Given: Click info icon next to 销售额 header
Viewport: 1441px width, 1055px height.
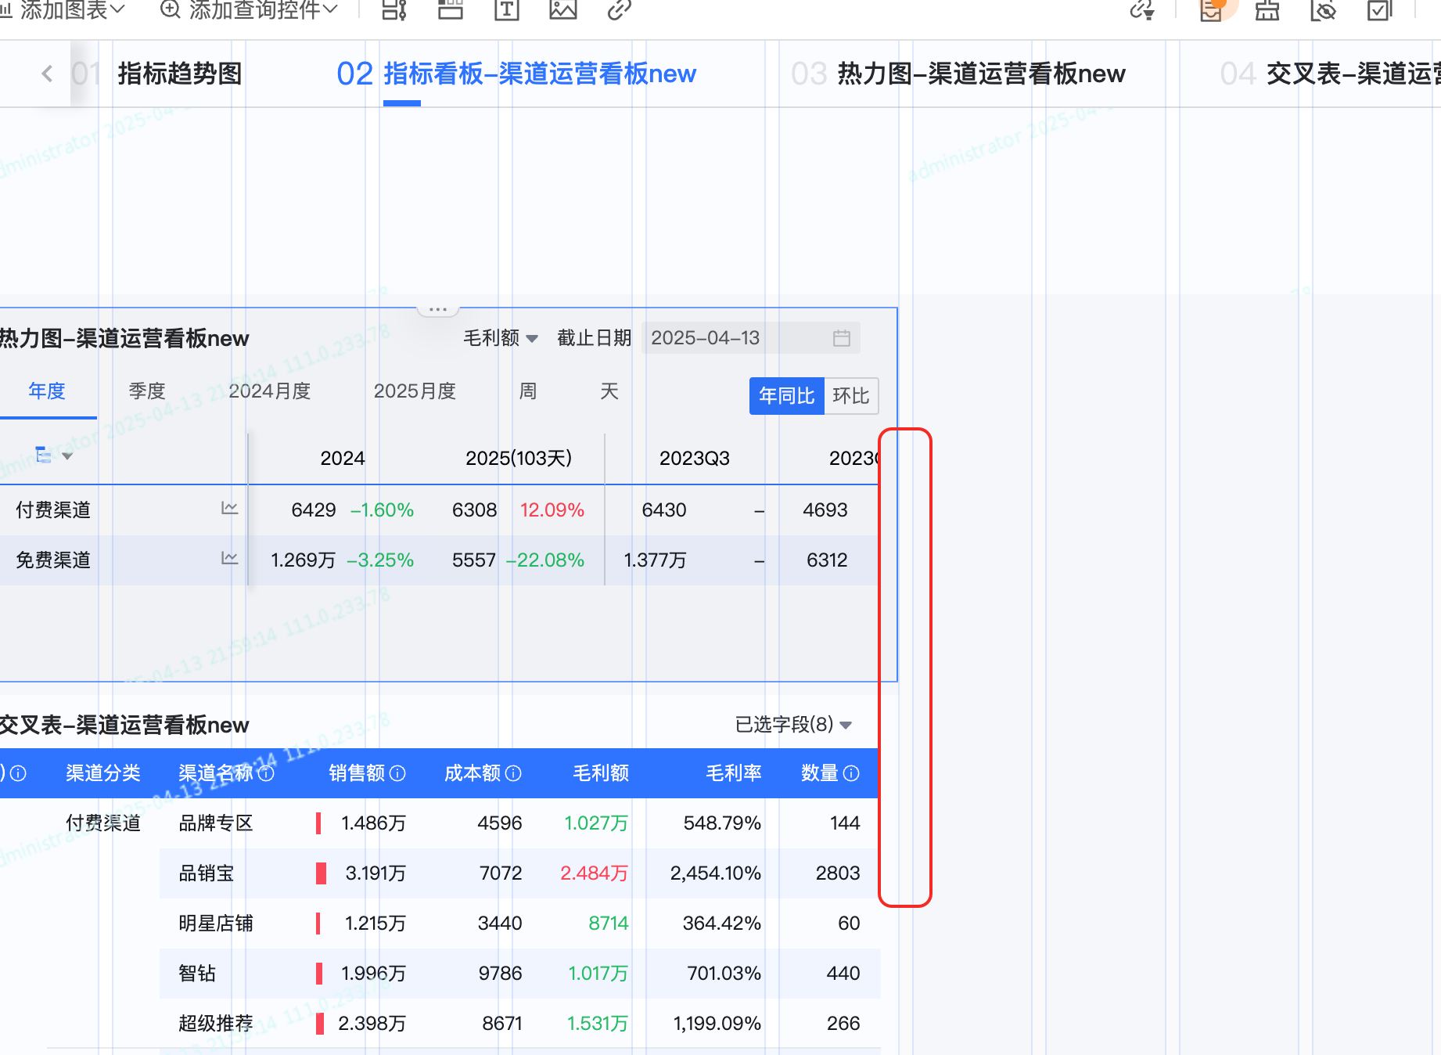Looking at the screenshot, I should [x=397, y=773].
